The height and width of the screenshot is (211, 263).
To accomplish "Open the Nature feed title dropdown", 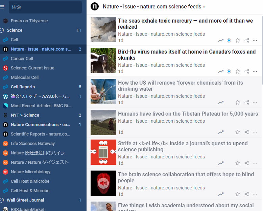I will pyautogui.click(x=204, y=7).
